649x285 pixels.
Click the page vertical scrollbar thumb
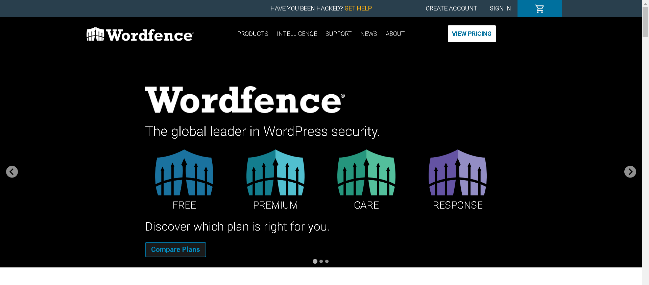(645, 22)
